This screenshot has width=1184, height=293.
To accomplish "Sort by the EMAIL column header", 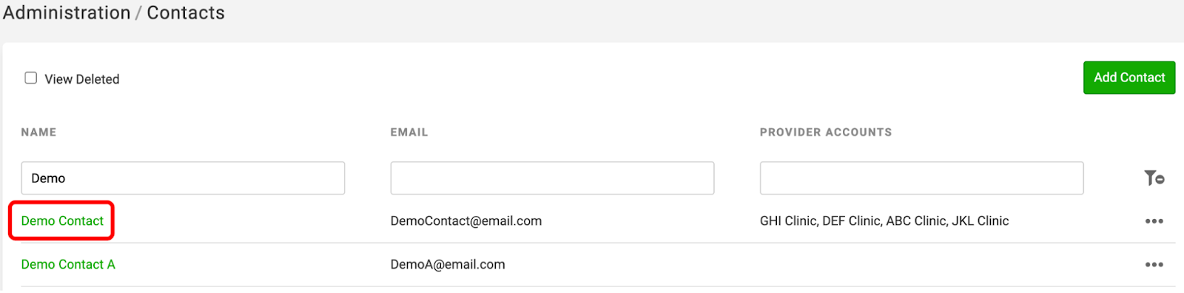I will click(409, 132).
